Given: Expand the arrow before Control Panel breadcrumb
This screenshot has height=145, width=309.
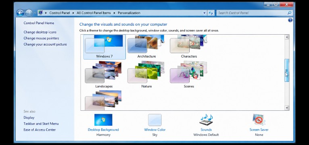Looking at the screenshot, I should coord(46,13).
